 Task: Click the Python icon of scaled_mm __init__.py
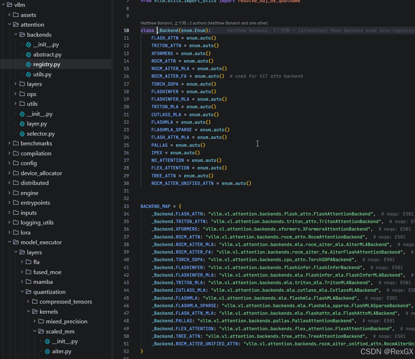pos(47,341)
